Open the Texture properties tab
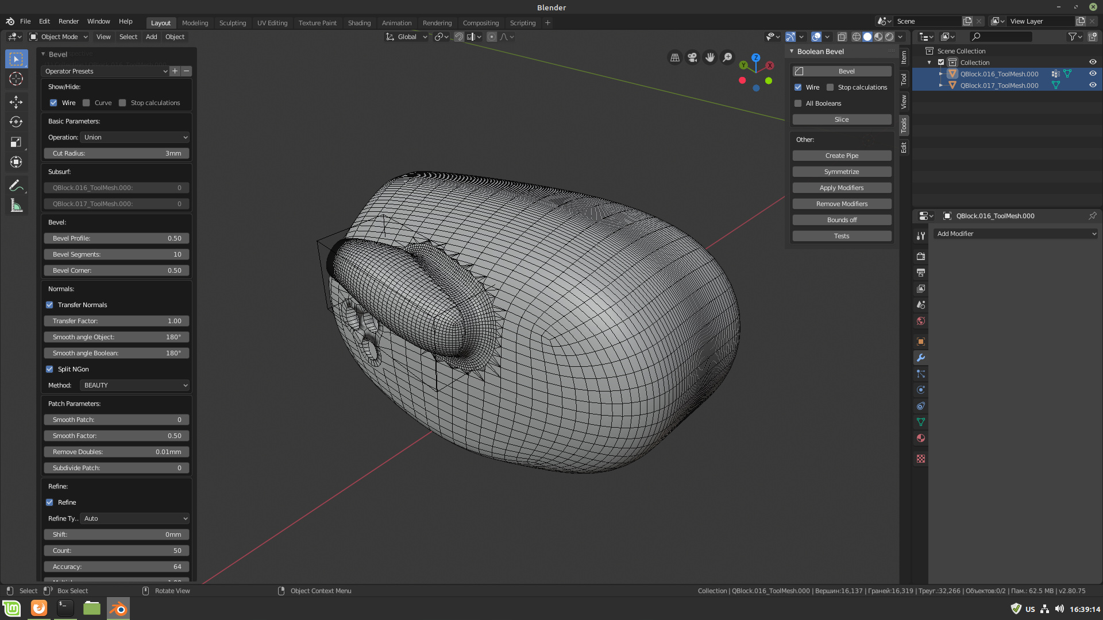The image size is (1103, 620). 921,459
